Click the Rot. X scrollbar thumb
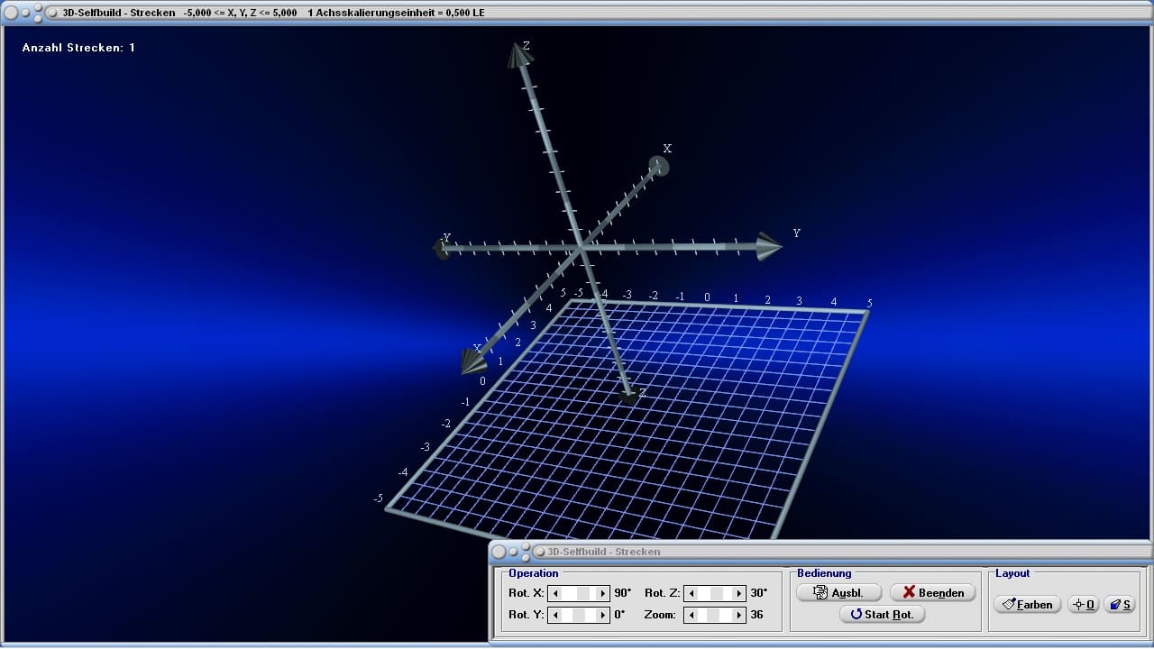The image size is (1154, 649). (584, 593)
